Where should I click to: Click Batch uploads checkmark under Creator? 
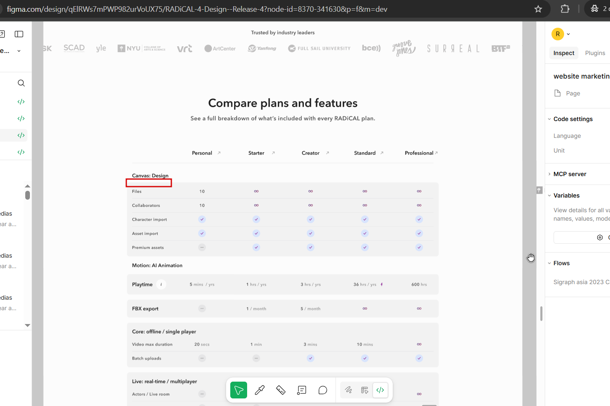(311, 359)
